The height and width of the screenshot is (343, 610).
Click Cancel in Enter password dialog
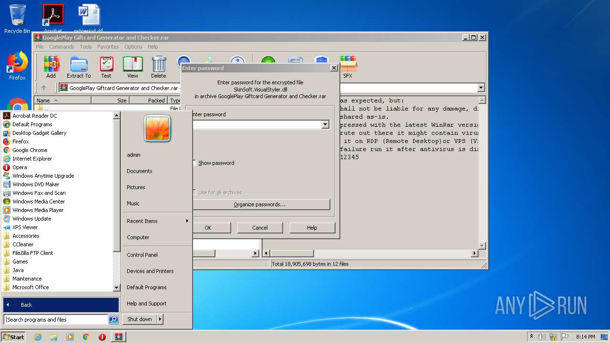pos(260,228)
